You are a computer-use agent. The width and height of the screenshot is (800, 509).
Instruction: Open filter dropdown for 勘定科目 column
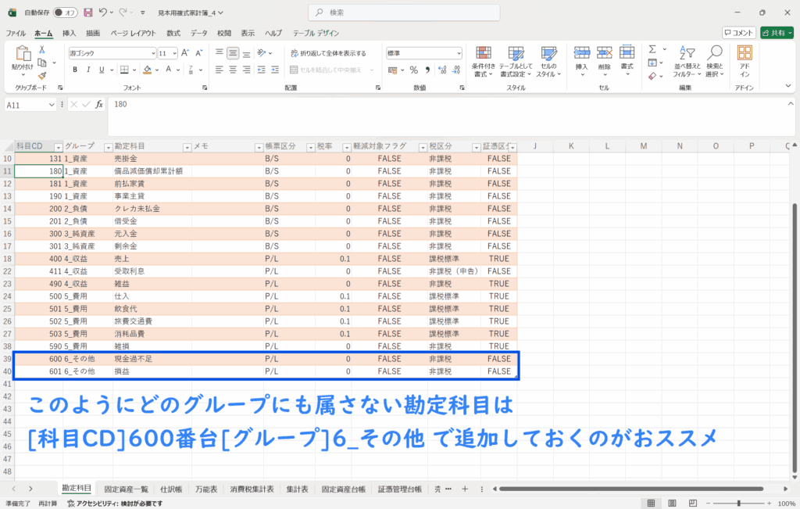point(187,147)
